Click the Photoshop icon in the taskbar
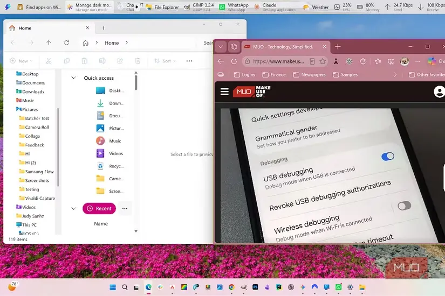This screenshot has height=296, width=445. pos(255,287)
